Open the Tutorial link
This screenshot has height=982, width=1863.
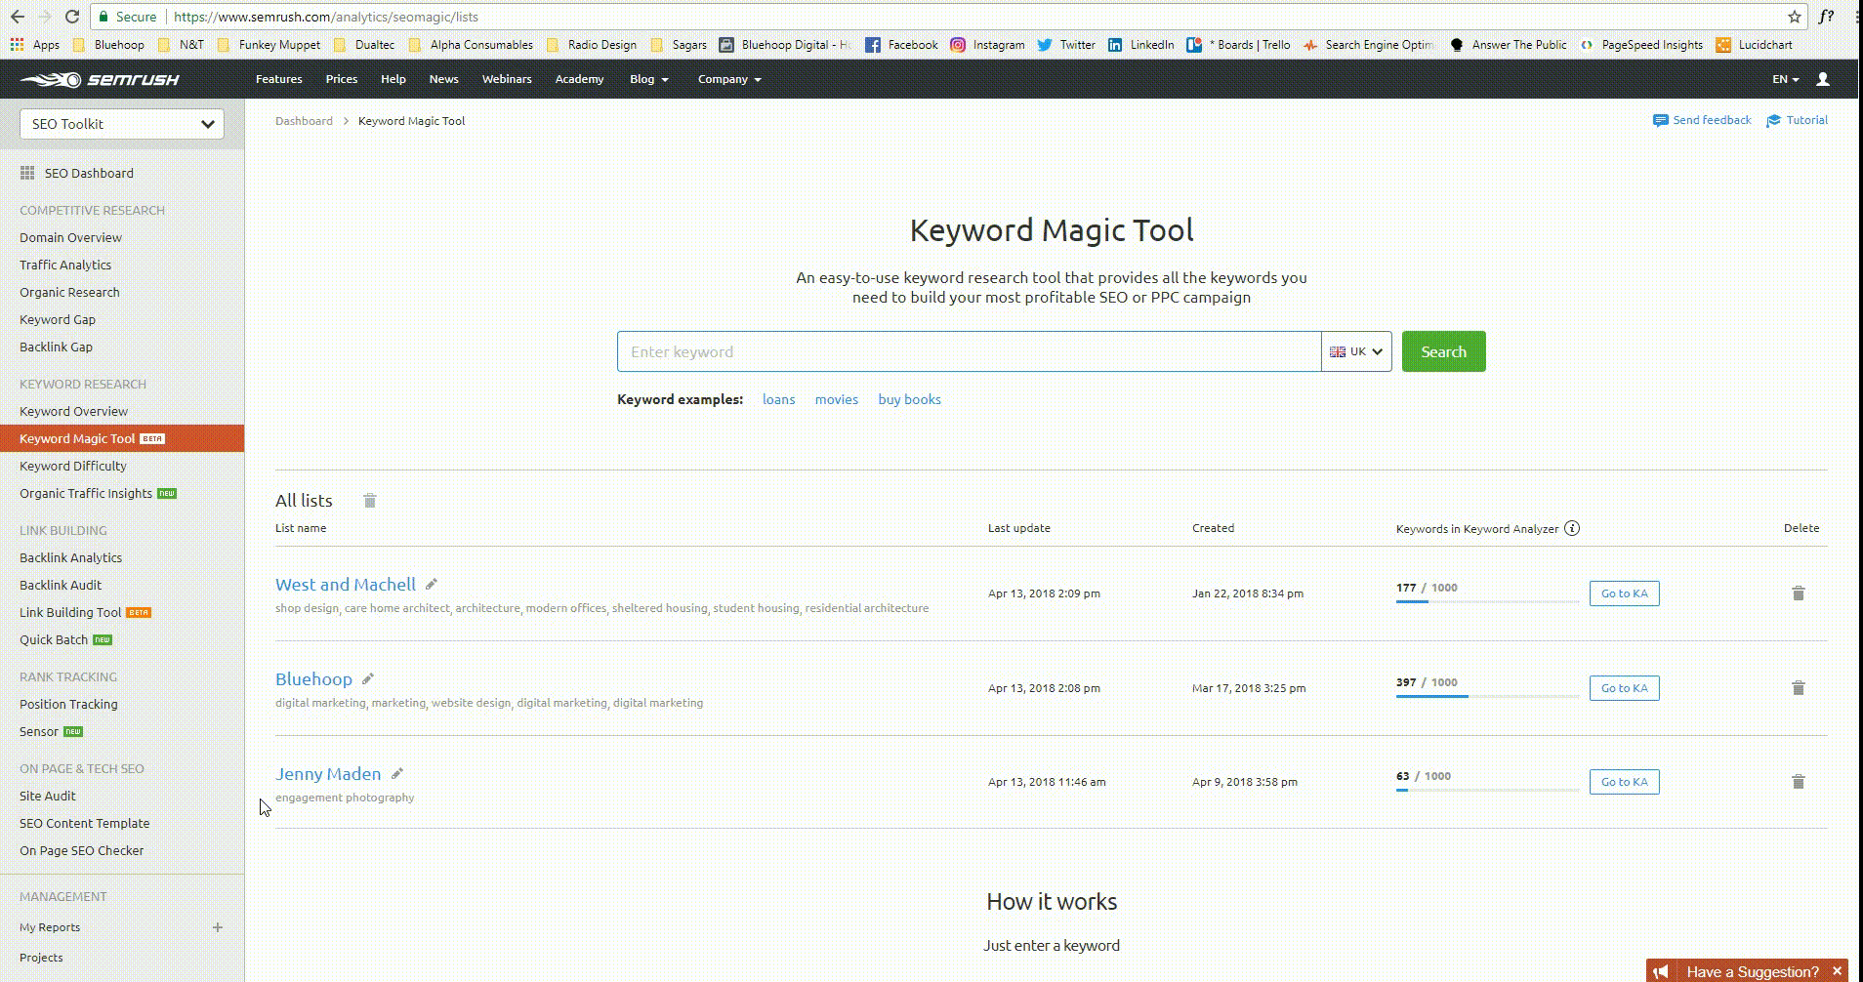point(1797,120)
